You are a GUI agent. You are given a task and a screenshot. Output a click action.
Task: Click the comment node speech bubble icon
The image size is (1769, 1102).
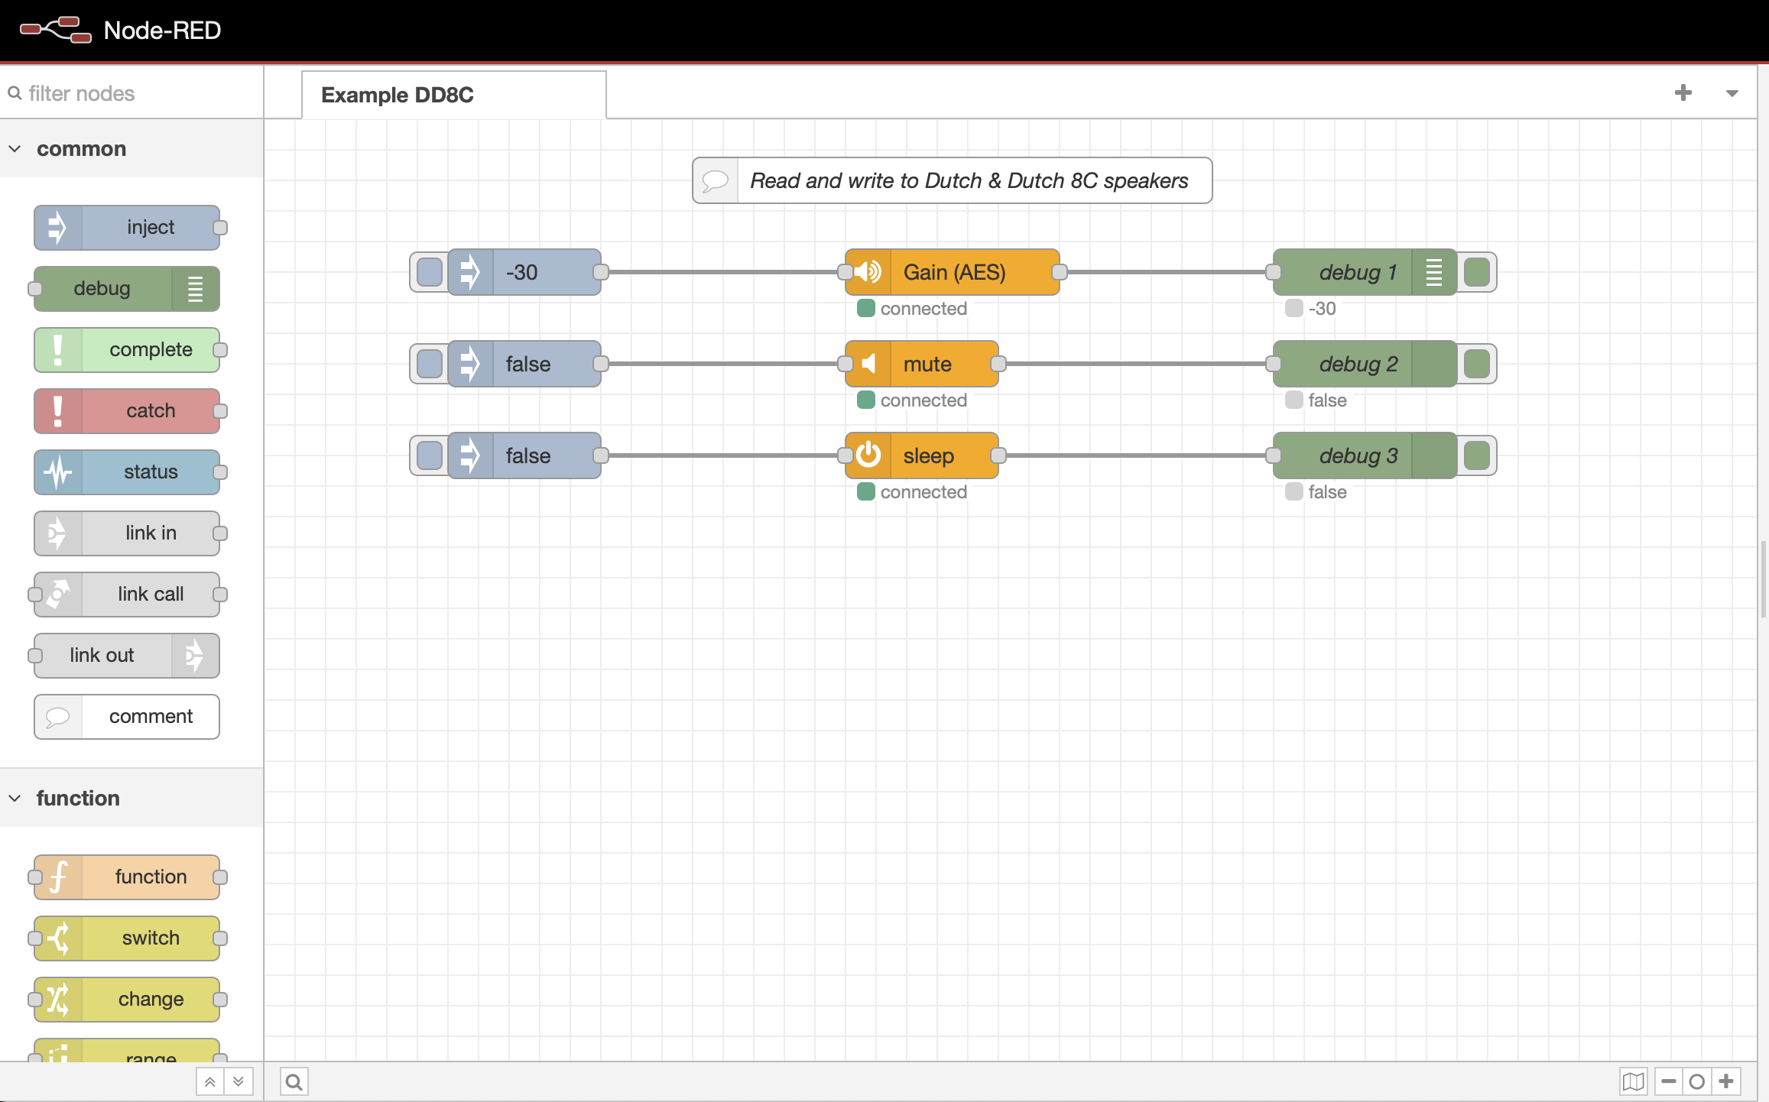(57, 716)
